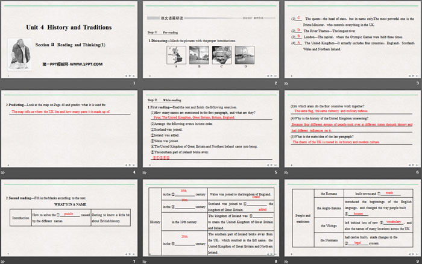Viewport: 422px width, 264px height.
Task: Click 'the Anglo-Saxons' cell on slide 9
Action: (329, 208)
